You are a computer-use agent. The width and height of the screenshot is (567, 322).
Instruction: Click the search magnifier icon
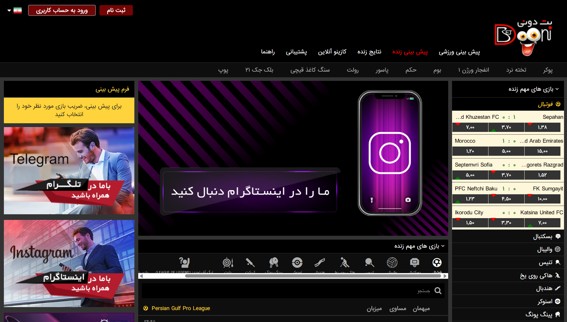coord(438,291)
